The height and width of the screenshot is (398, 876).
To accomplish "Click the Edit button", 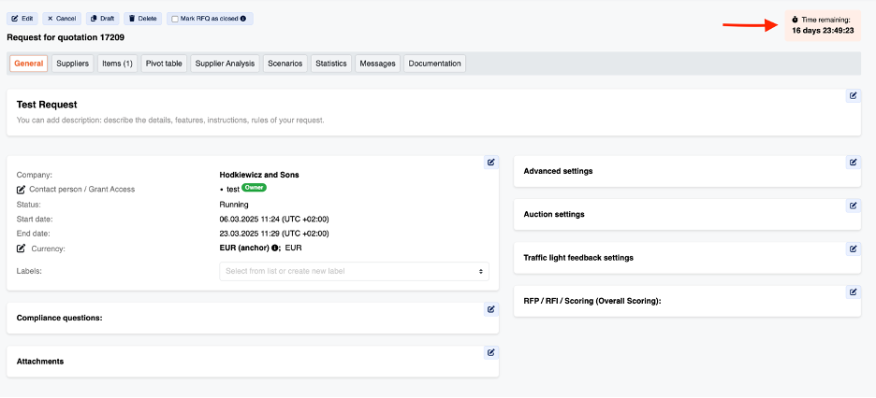I will point(22,19).
